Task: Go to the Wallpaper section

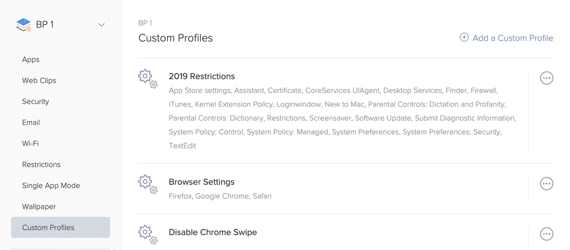Action: [39, 207]
